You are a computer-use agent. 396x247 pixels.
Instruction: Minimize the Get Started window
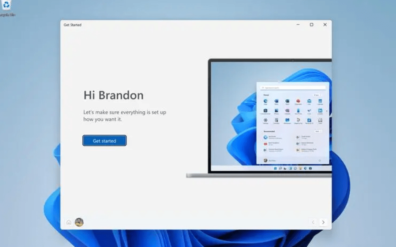(x=298, y=25)
